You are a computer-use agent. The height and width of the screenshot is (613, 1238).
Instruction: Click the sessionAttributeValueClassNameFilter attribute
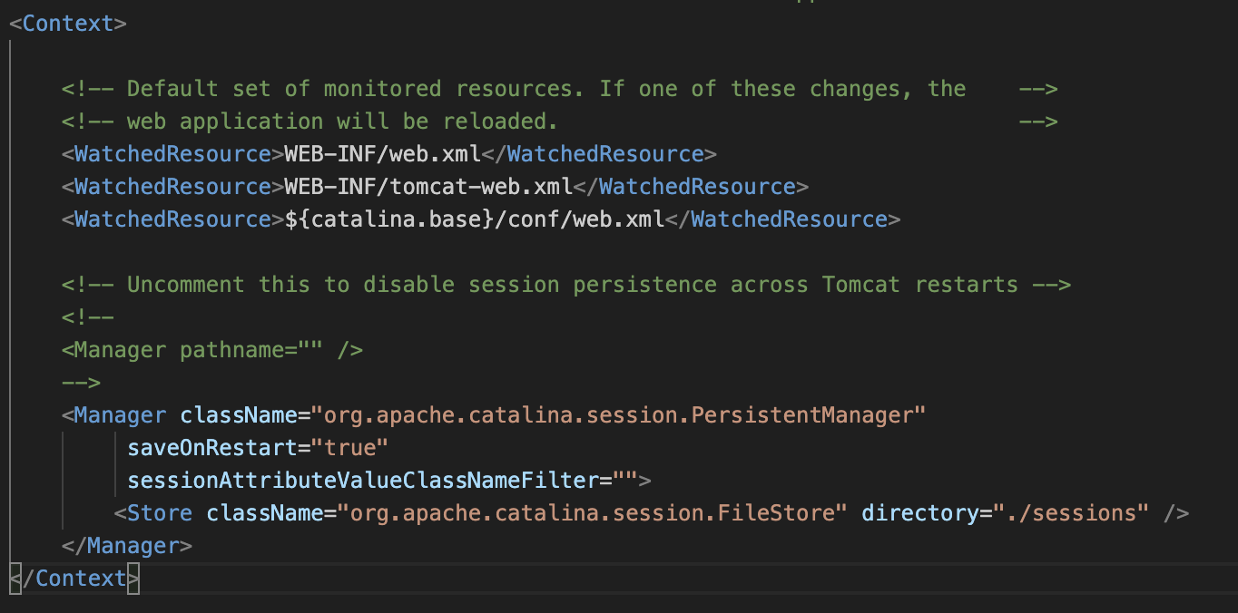point(358,481)
